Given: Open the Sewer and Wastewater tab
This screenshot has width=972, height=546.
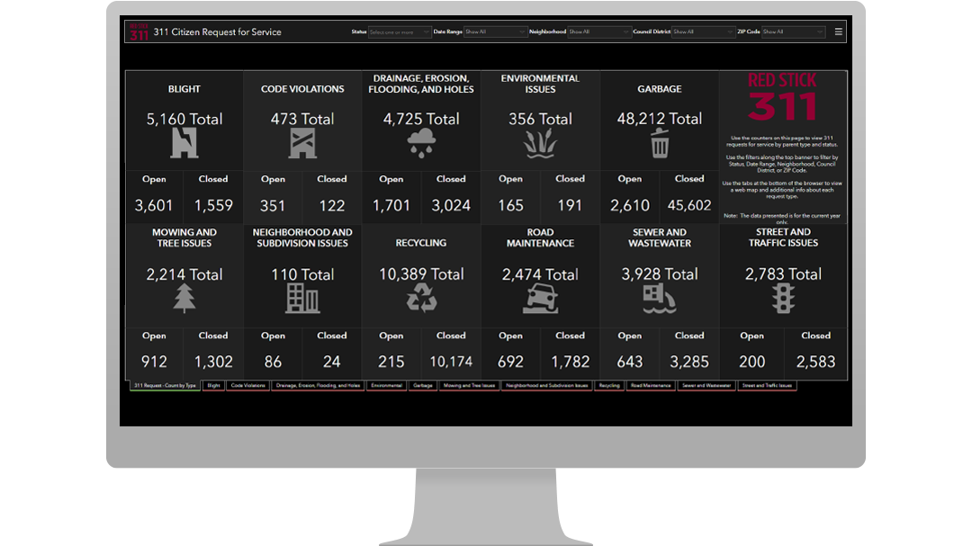Looking at the screenshot, I should pyautogui.click(x=706, y=386).
